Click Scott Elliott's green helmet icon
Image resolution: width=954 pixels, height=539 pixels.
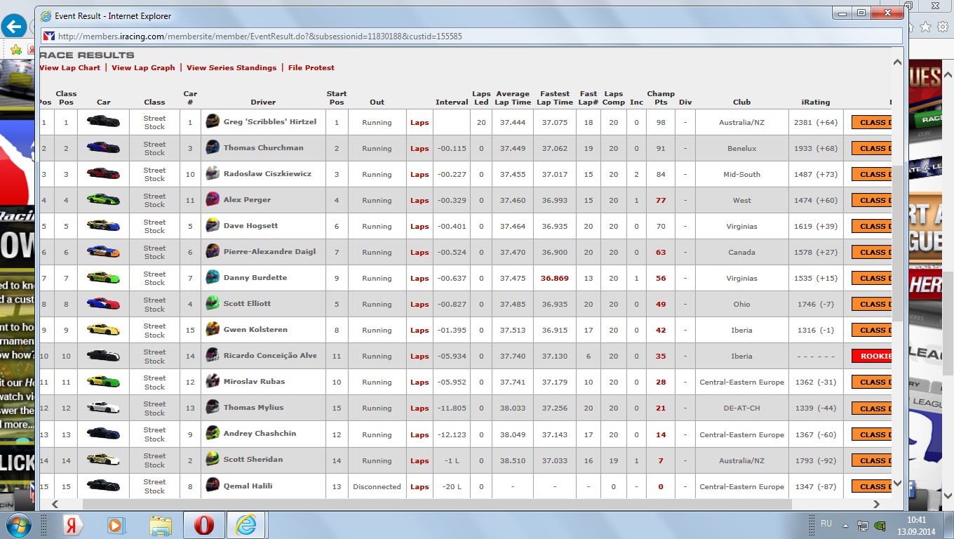(212, 303)
